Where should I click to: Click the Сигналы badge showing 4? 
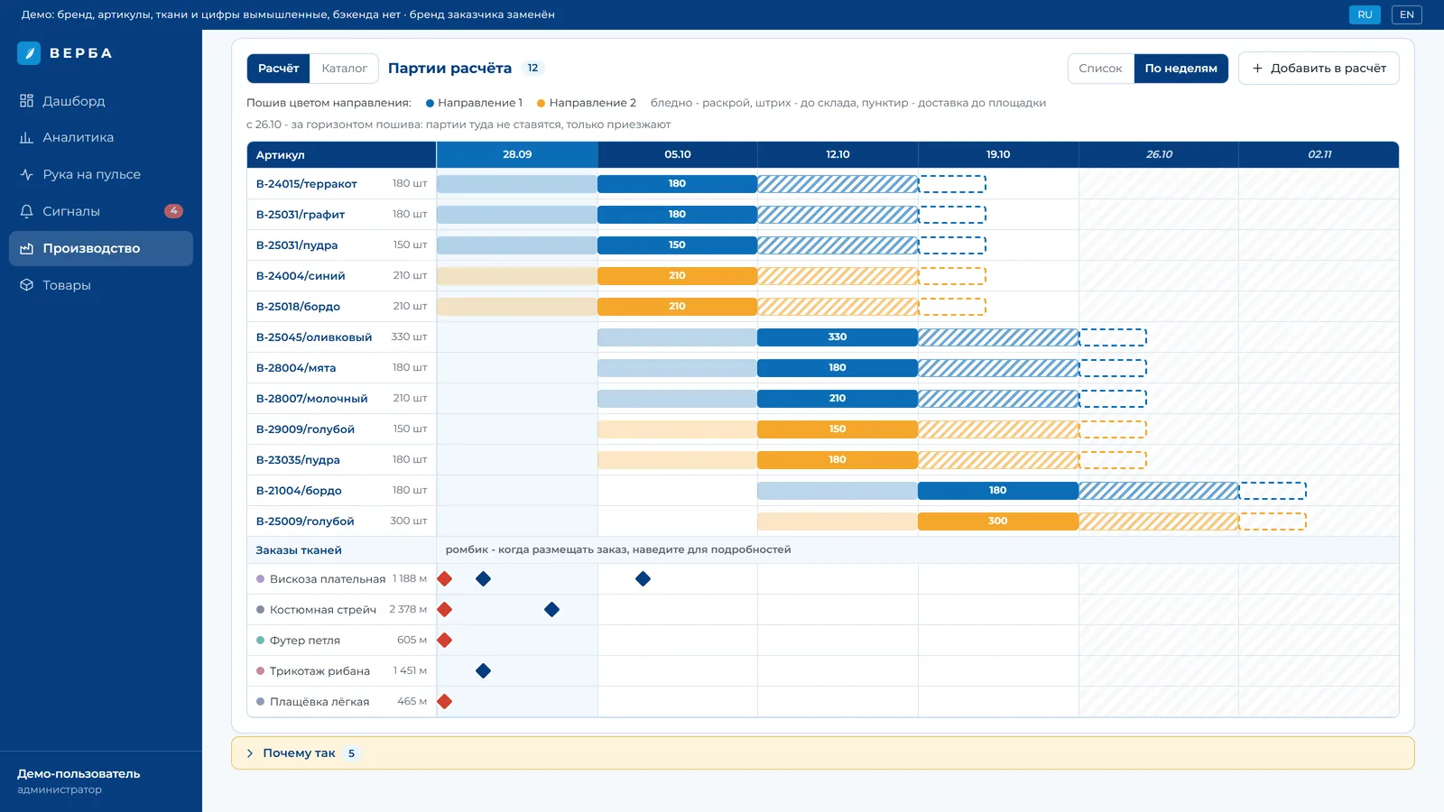[x=173, y=211]
